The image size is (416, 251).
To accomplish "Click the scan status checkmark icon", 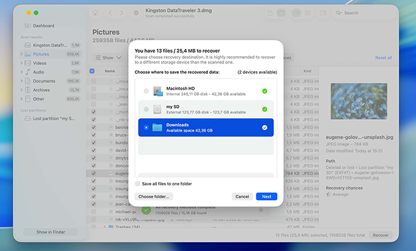I will pos(136,13).
